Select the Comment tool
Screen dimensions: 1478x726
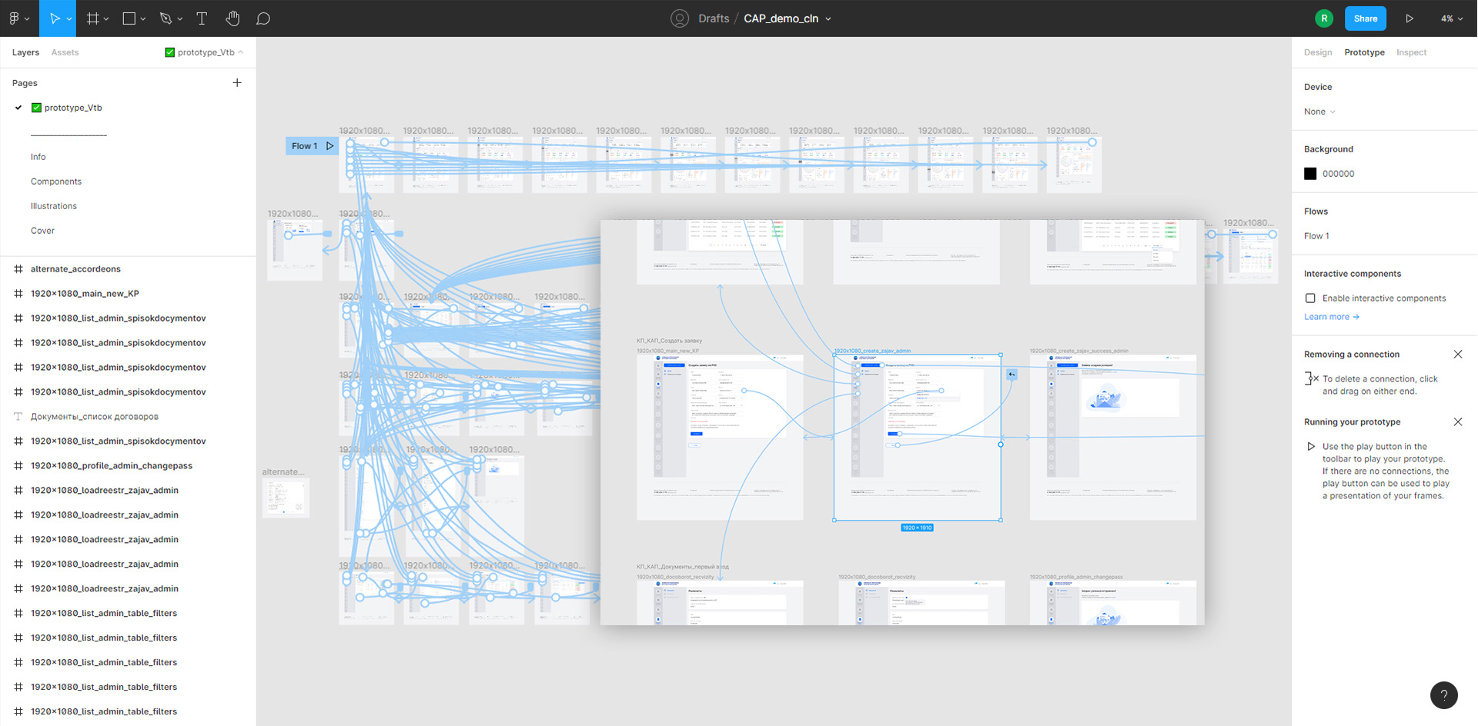tap(263, 18)
